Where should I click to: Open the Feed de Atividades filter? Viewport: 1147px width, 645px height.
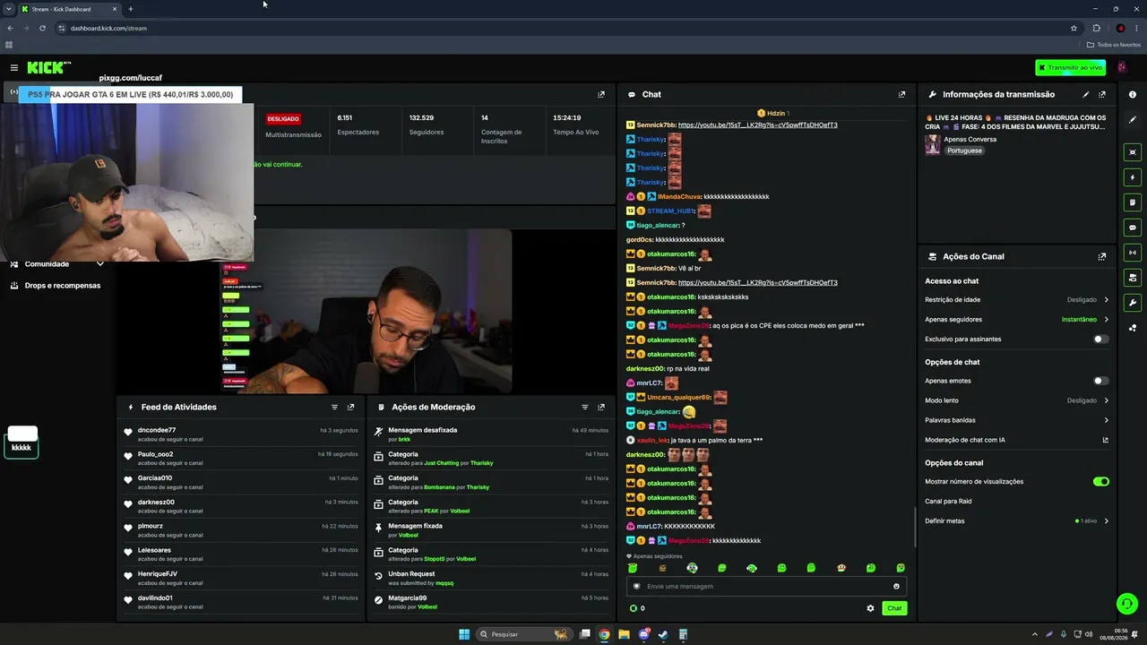(x=334, y=407)
